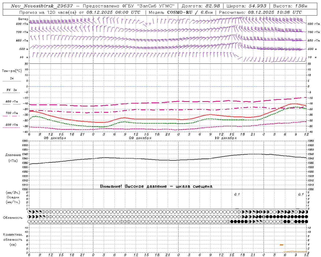
Task: Click the model label COSMO-RU / 6.6км
Action: coord(190,12)
